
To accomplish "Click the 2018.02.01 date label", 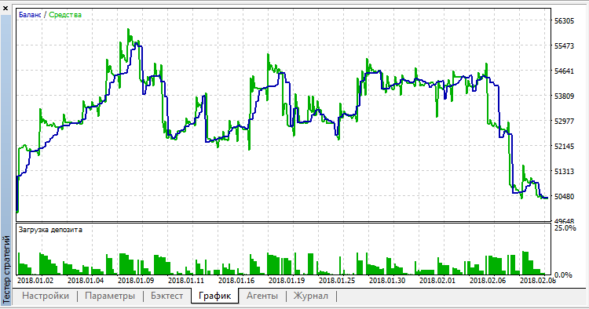I will 437,281.
